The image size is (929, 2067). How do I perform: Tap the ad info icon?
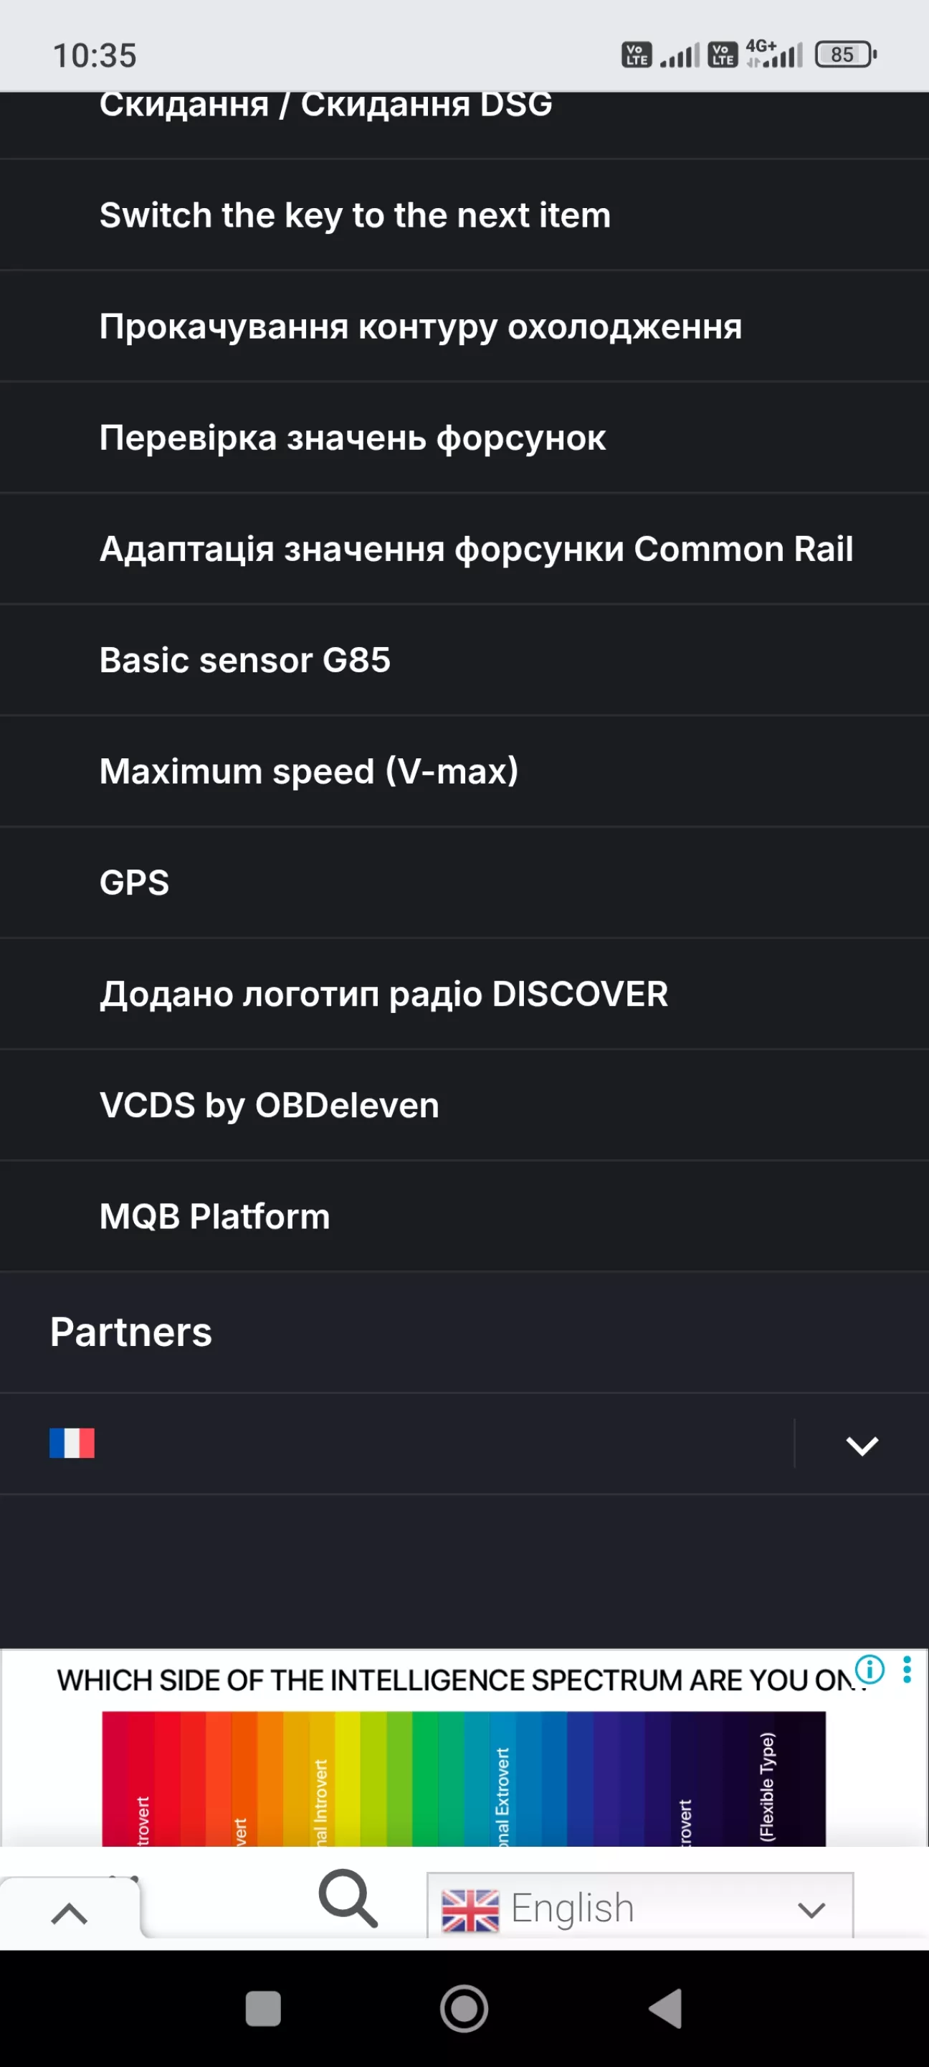click(869, 1669)
